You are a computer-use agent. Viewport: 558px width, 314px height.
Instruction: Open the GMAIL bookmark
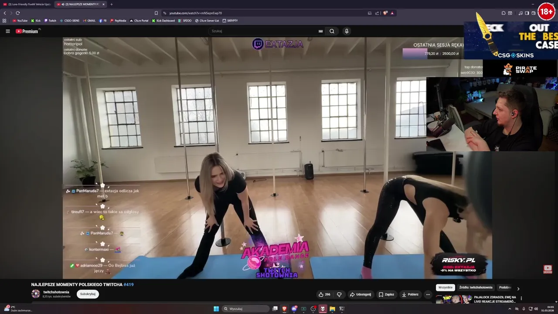point(89,20)
